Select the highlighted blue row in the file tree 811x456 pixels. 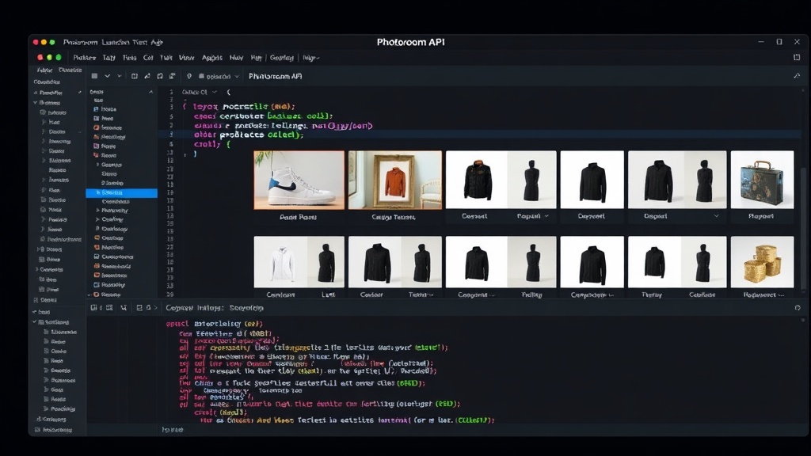(x=121, y=193)
